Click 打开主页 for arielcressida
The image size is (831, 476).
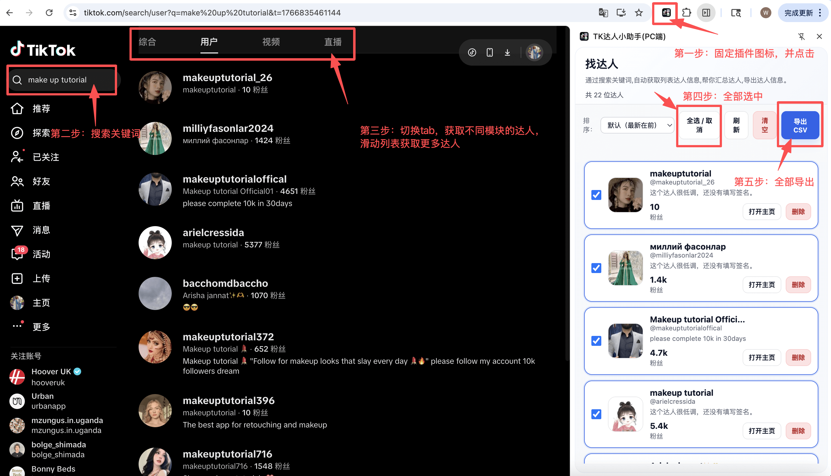point(762,430)
